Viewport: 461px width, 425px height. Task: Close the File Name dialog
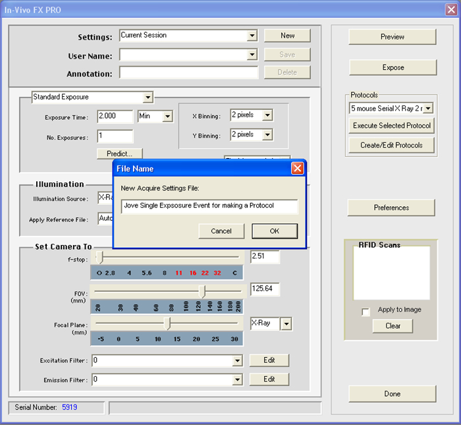297,169
